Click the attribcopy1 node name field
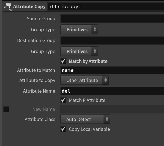Screen dimensions: 164x146 [106, 7]
